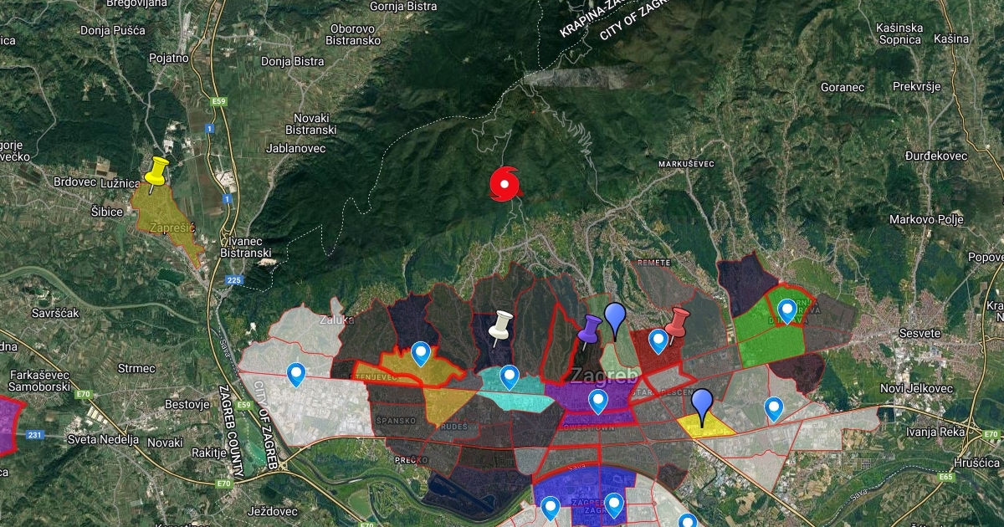Open the blue pin on the purple Lower Town district

(x=597, y=401)
